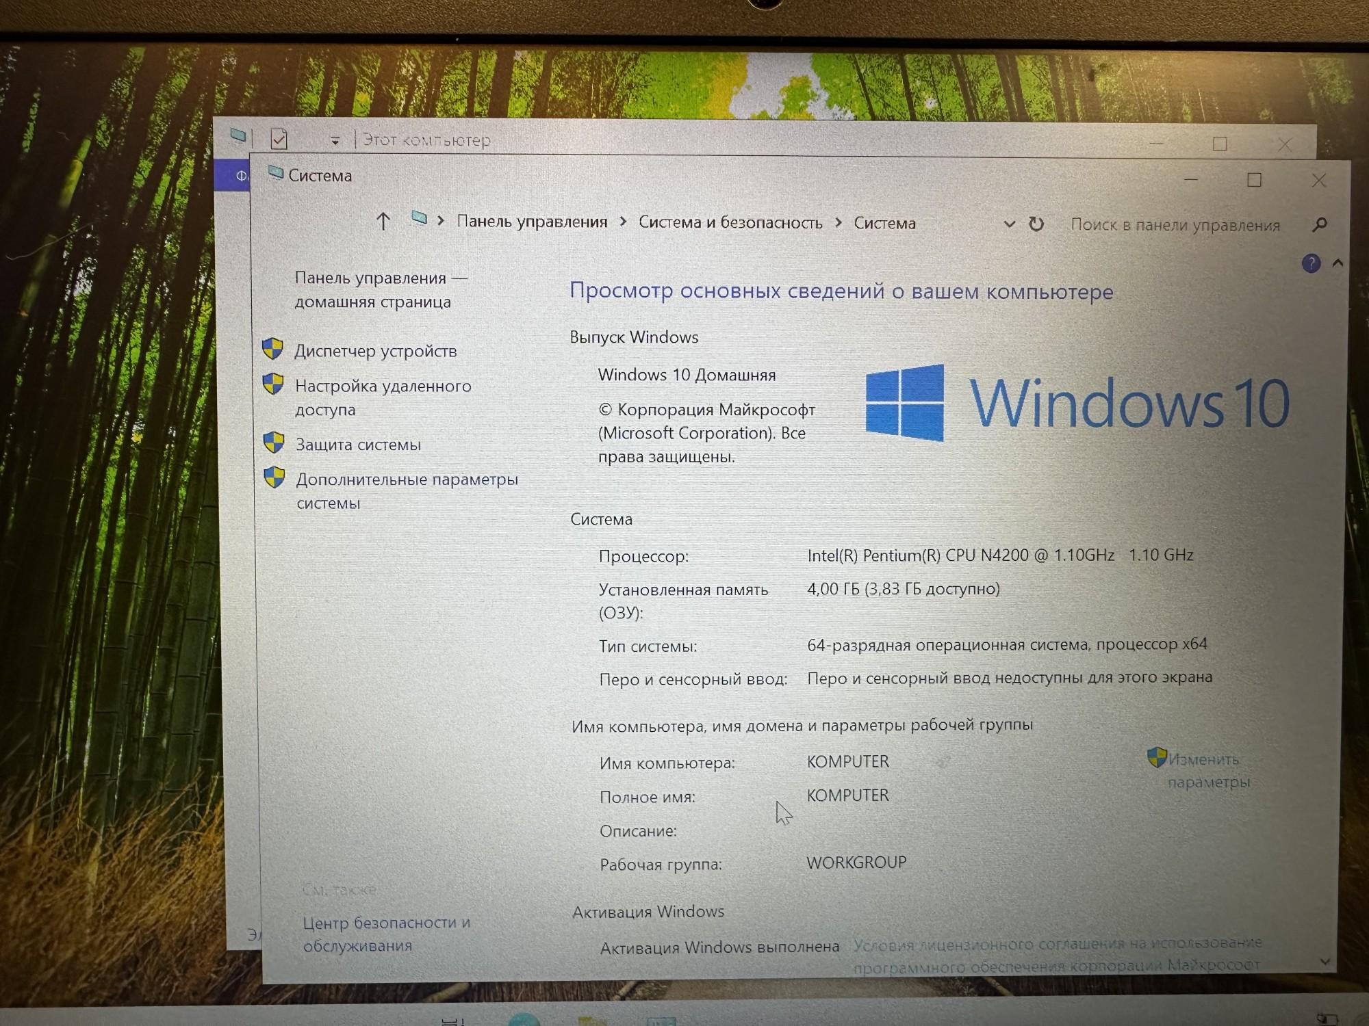1369x1026 pixels.
Task: Open Дополнительные параметры системы
Action: click(x=407, y=491)
